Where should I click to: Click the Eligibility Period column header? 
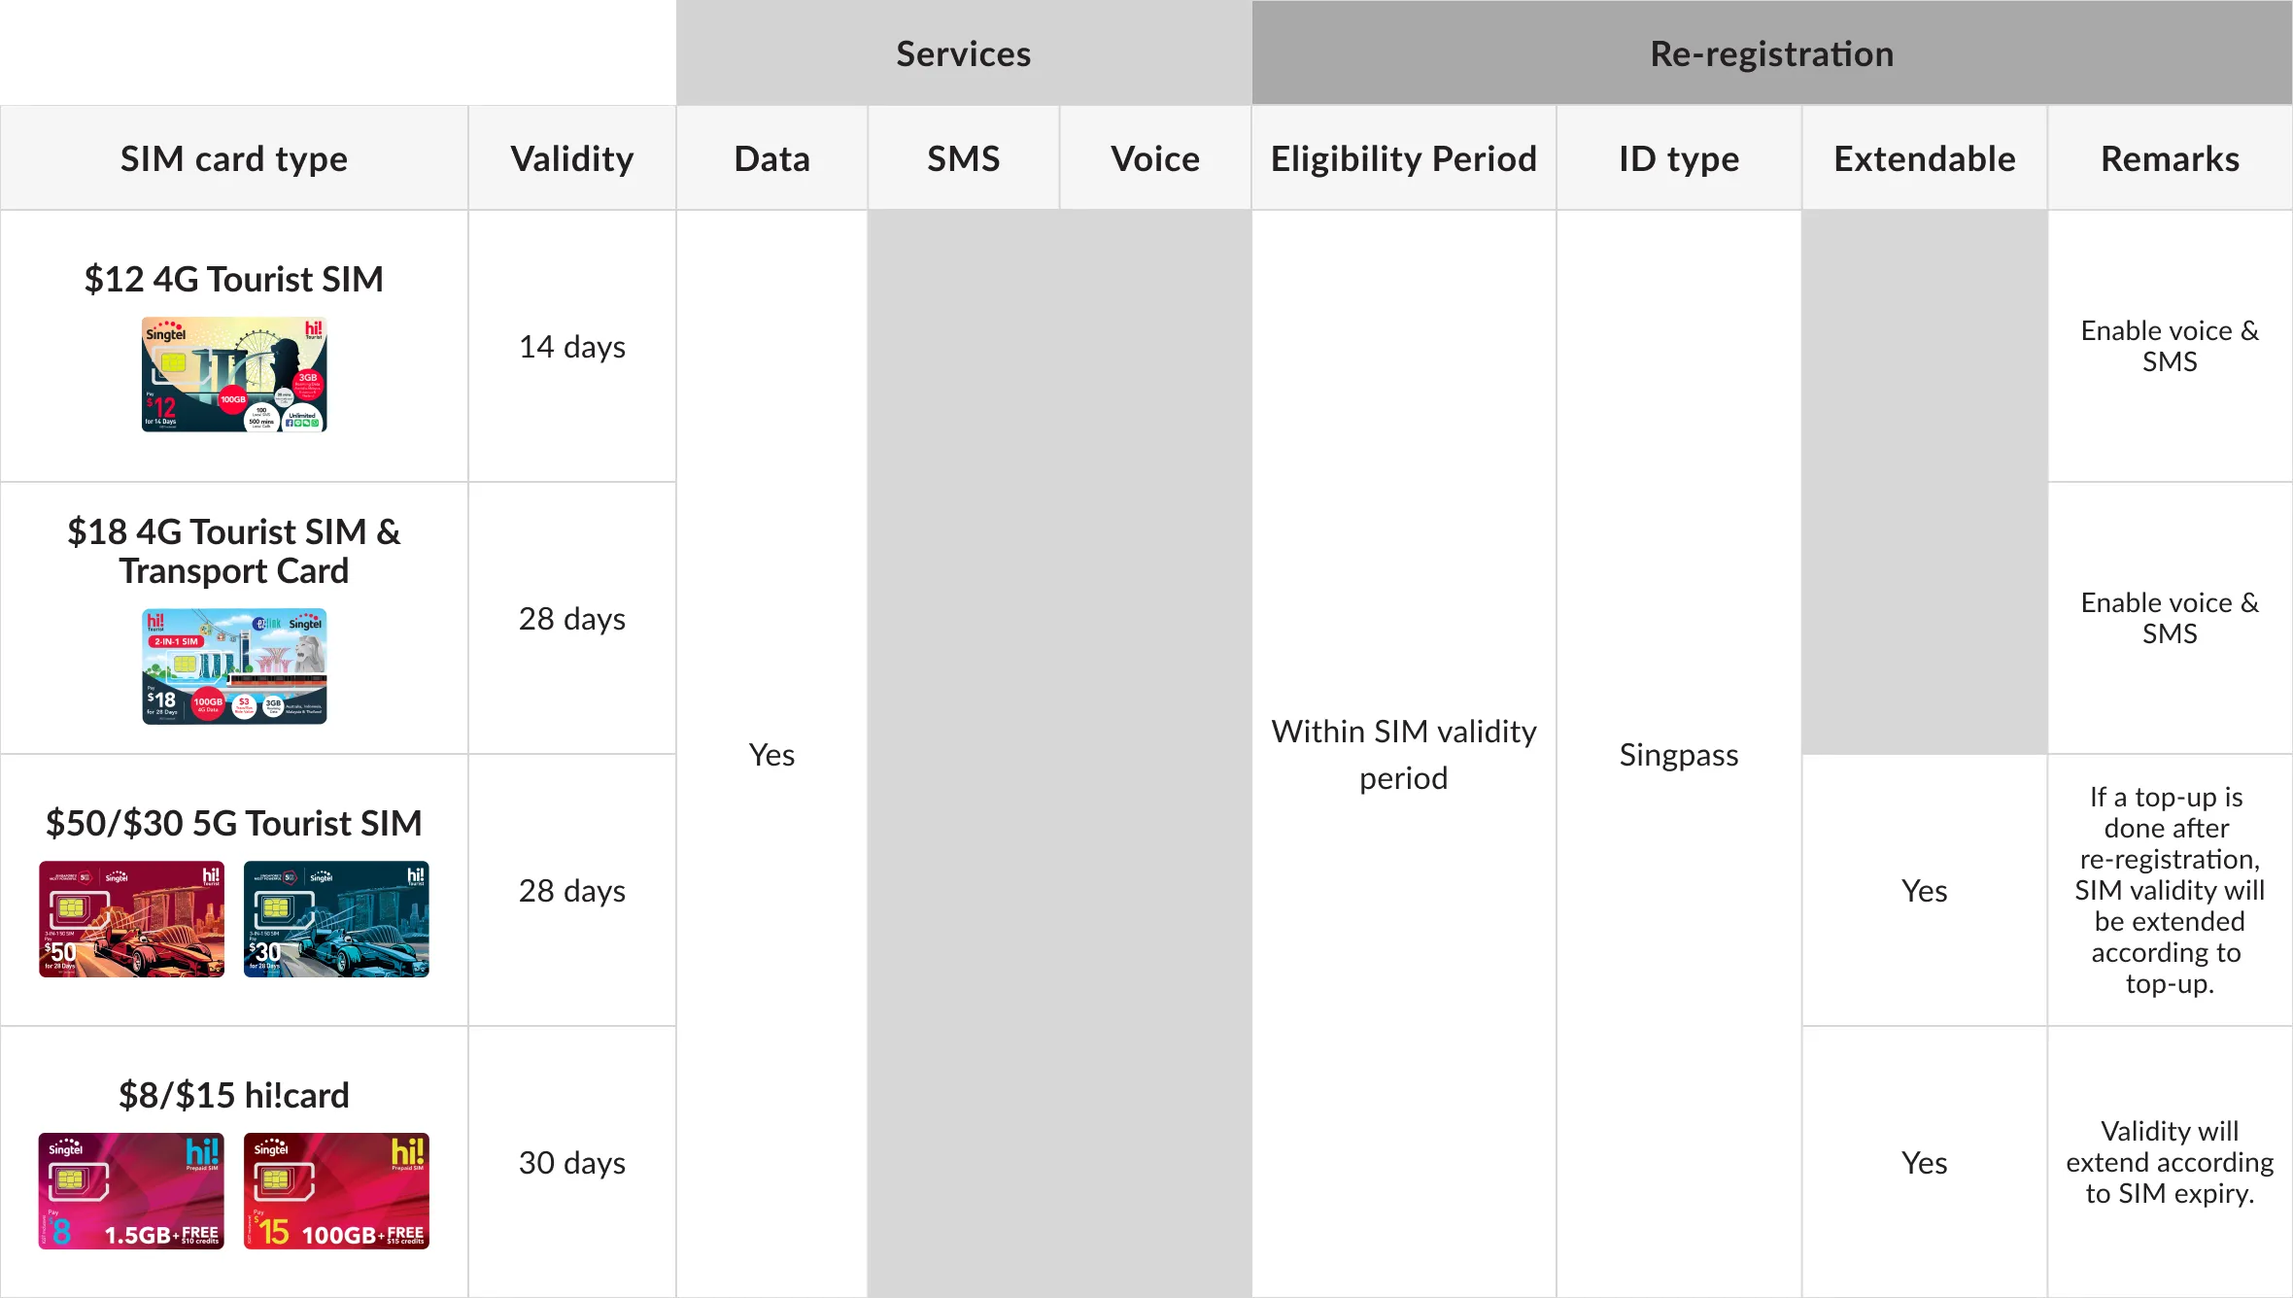tap(1403, 158)
